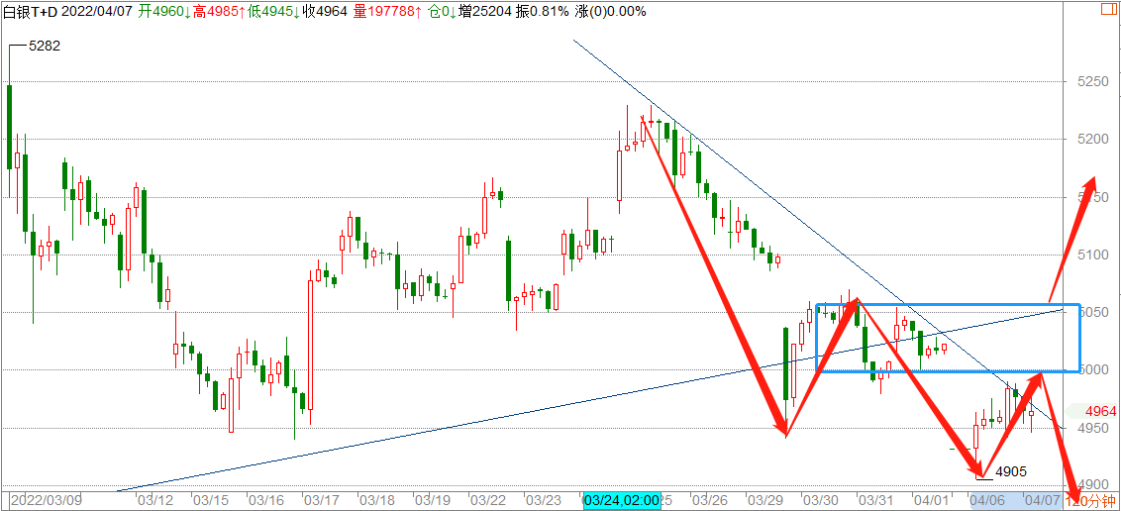Click the 04/06 date on time axis
1121x511 pixels.
[988, 499]
